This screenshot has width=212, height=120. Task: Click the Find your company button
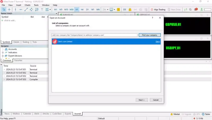click(x=149, y=35)
